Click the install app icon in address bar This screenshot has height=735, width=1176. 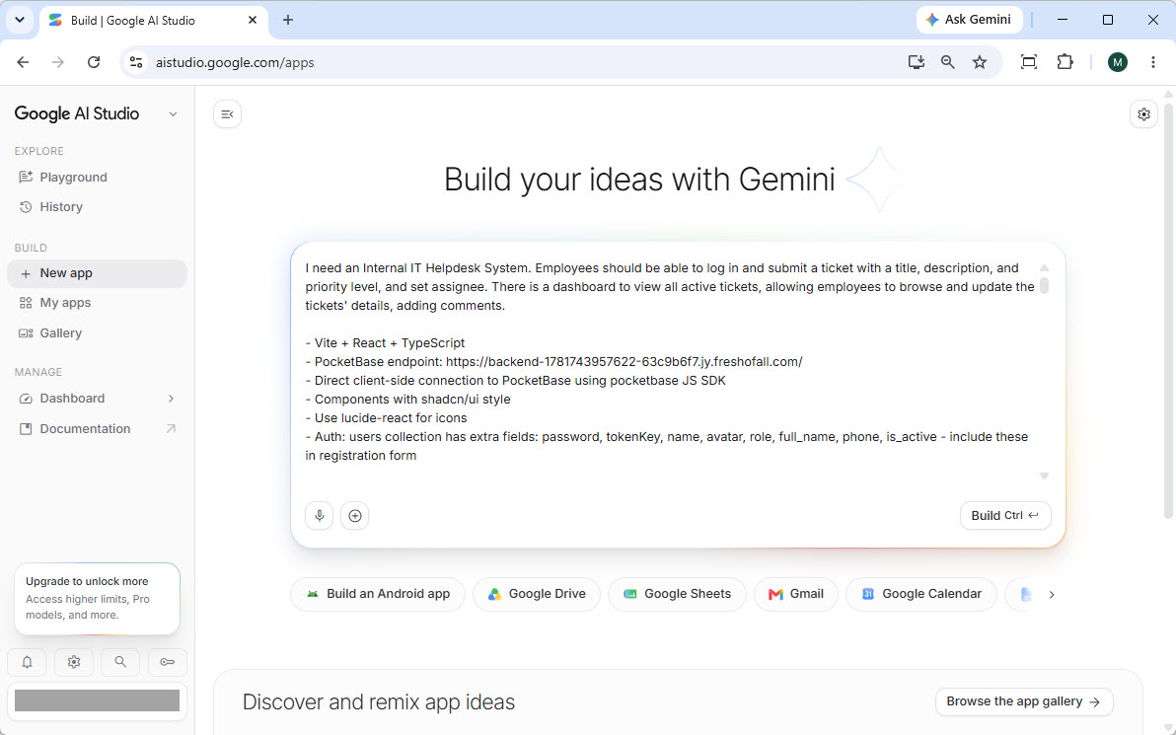click(916, 62)
